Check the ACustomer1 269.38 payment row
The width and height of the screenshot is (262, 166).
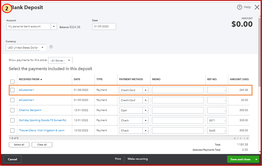(12, 90)
